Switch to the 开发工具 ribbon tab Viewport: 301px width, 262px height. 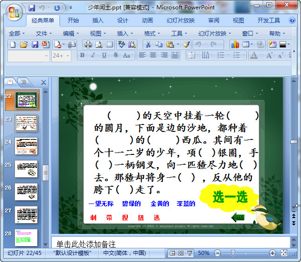pos(268,20)
